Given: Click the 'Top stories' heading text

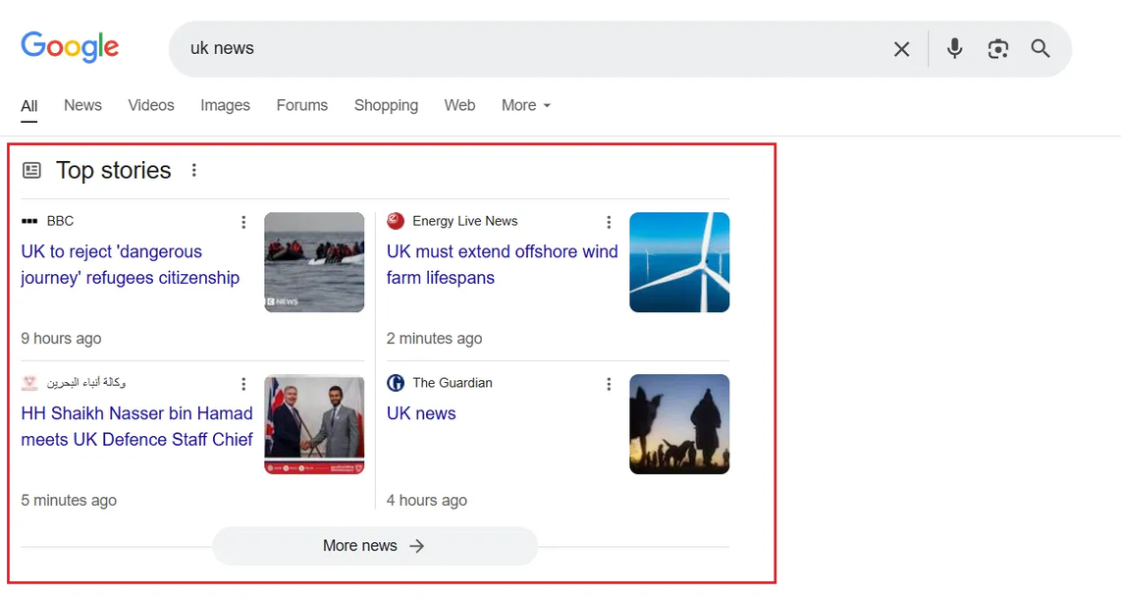Looking at the screenshot, I should tap(114, 170).
